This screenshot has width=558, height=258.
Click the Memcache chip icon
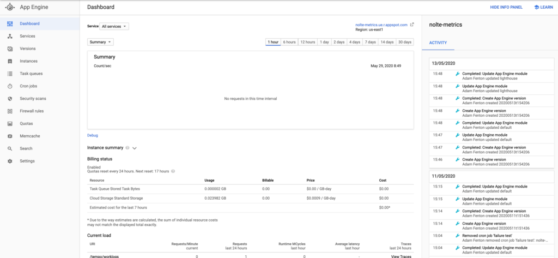point(10,136)
